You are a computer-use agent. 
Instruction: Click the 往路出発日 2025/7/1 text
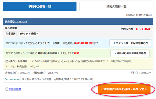click(x=17, y=73)
